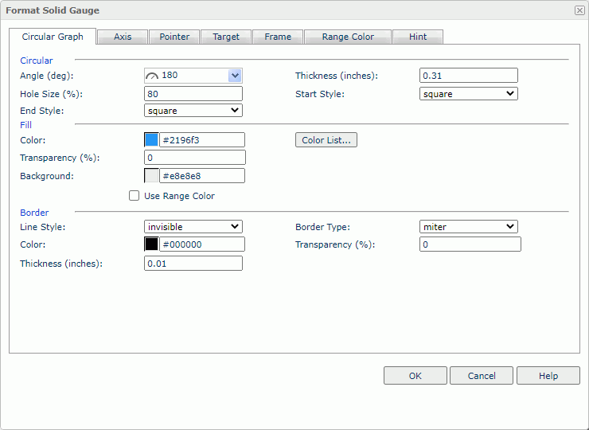Click the Border Transparency (%) field
Viewport: 589px width, 430px height.
tap(470, 244)
